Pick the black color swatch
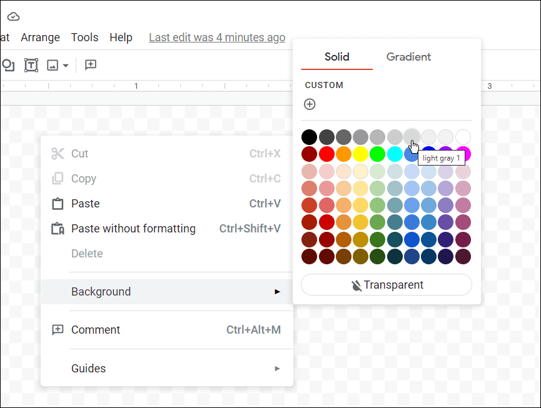This screenshot has width=541, height=408. [309, 137]
